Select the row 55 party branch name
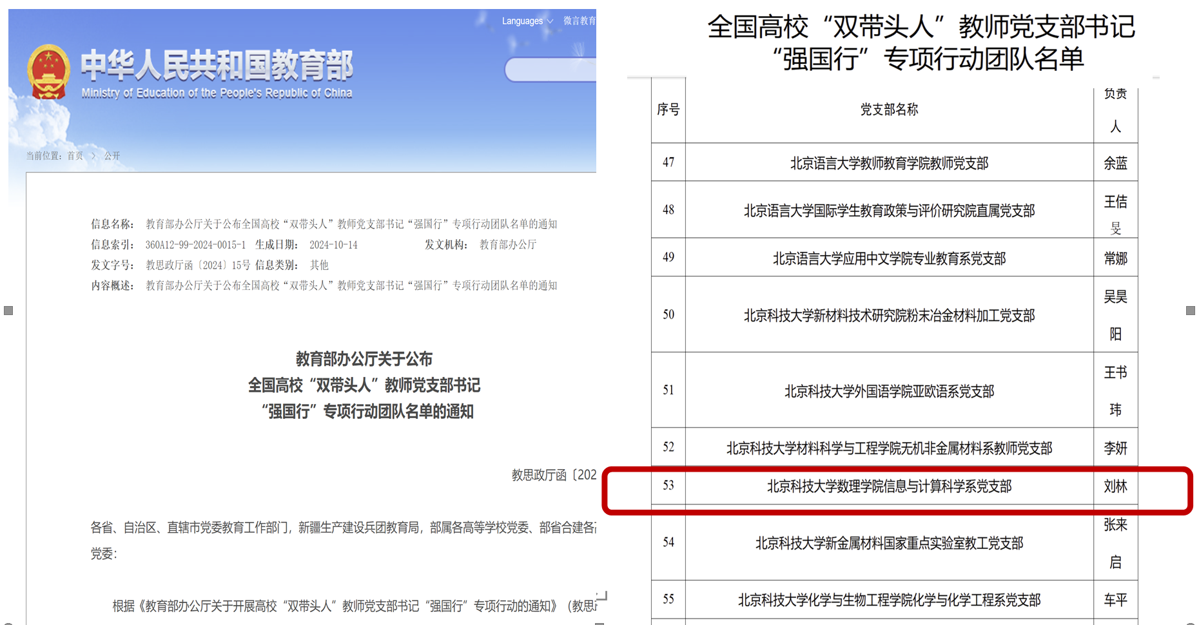The width and height of the screenshot is (1199, 625). click(889, 601)
